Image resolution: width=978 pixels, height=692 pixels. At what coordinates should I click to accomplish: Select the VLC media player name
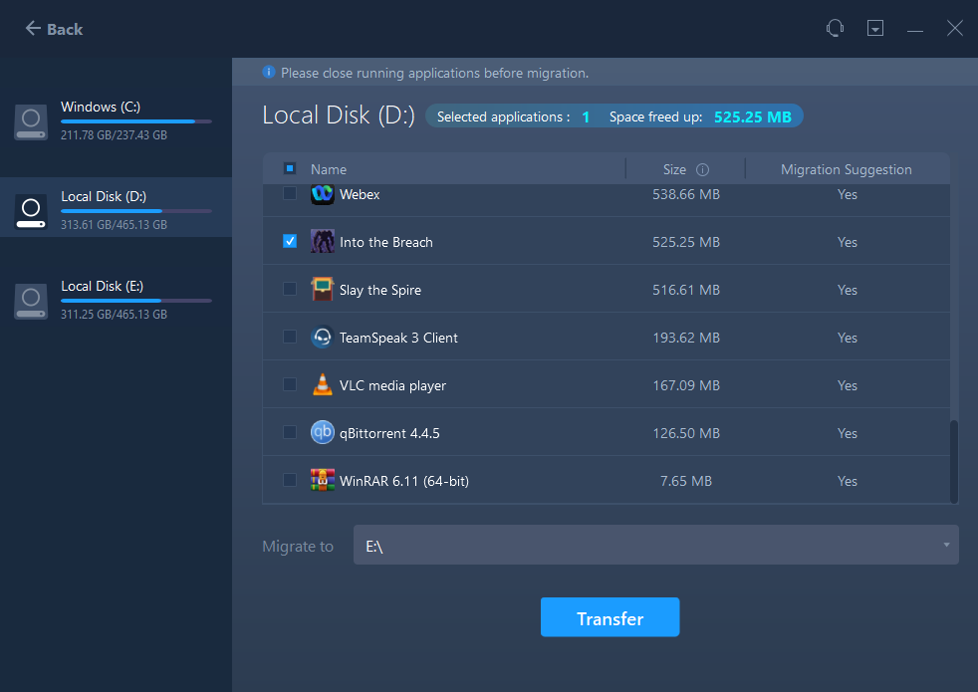click(392, 386)
